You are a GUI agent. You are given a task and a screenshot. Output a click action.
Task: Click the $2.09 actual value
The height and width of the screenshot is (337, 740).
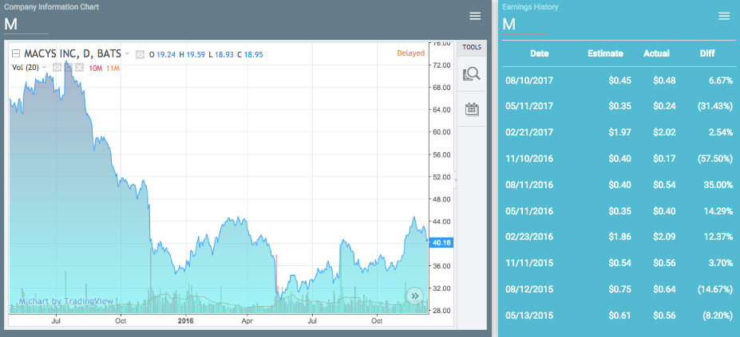[664, 237]
